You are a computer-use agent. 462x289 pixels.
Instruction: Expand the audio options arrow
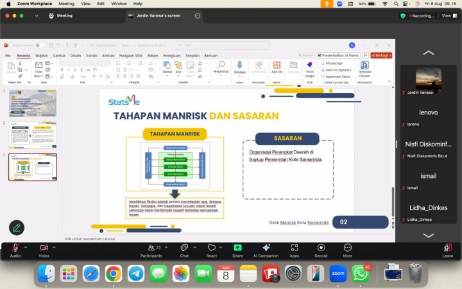[x=26, y=247]
